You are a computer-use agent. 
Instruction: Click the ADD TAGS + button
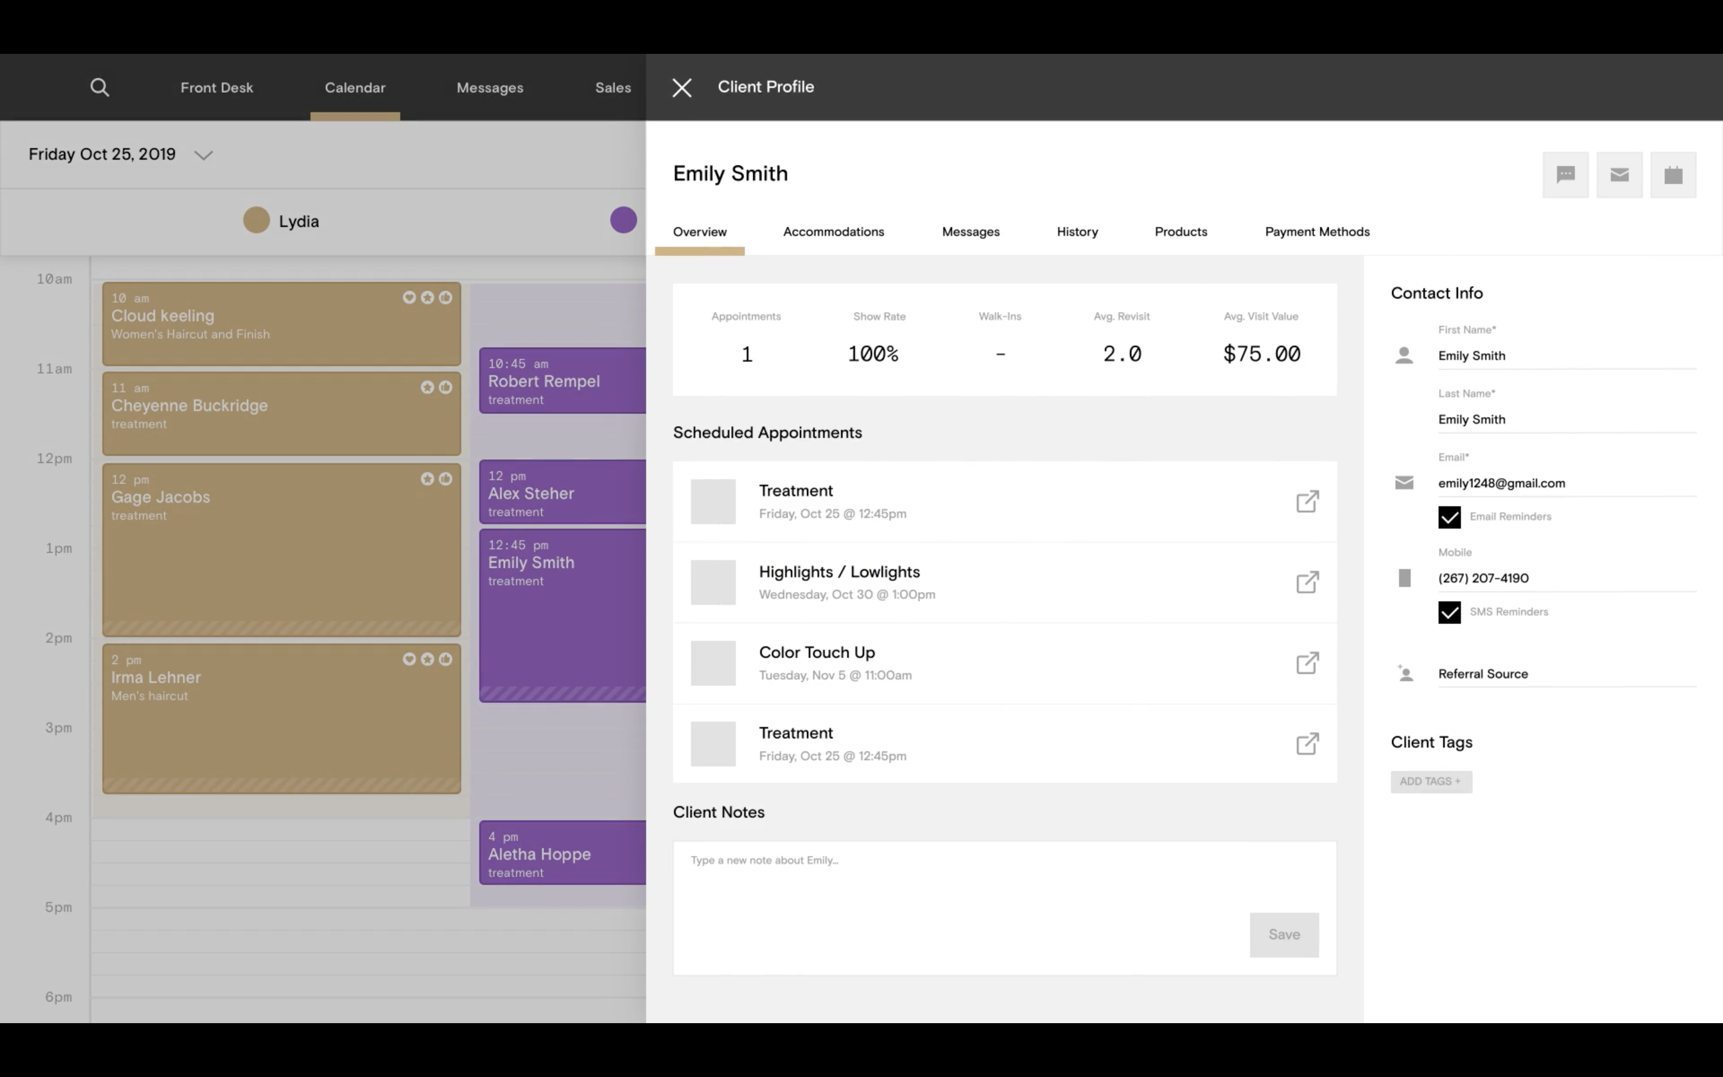[x=1430, y=781]
